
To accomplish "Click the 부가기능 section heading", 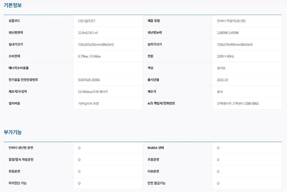I will pos(13,132).
